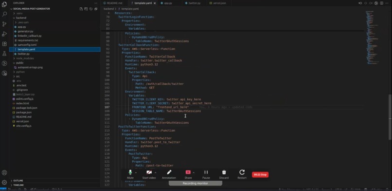
Task: Click line 101 Path /auth/callback/twitter
Action: pyautogui.click(x=160, y=84)
